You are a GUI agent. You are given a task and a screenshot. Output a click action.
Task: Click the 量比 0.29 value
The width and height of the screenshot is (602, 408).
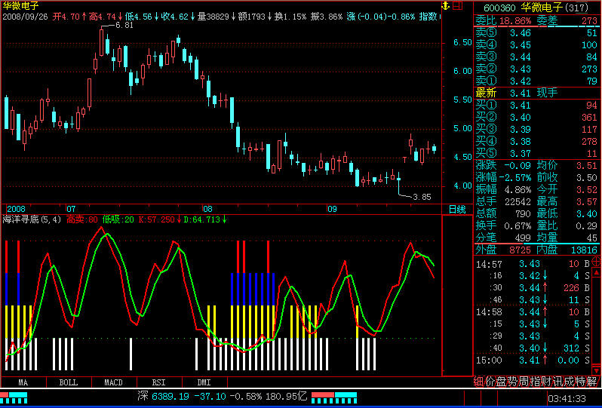click(x=587, y=226)
